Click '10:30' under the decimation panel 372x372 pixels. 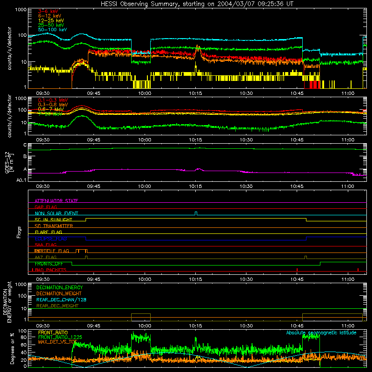246,326
